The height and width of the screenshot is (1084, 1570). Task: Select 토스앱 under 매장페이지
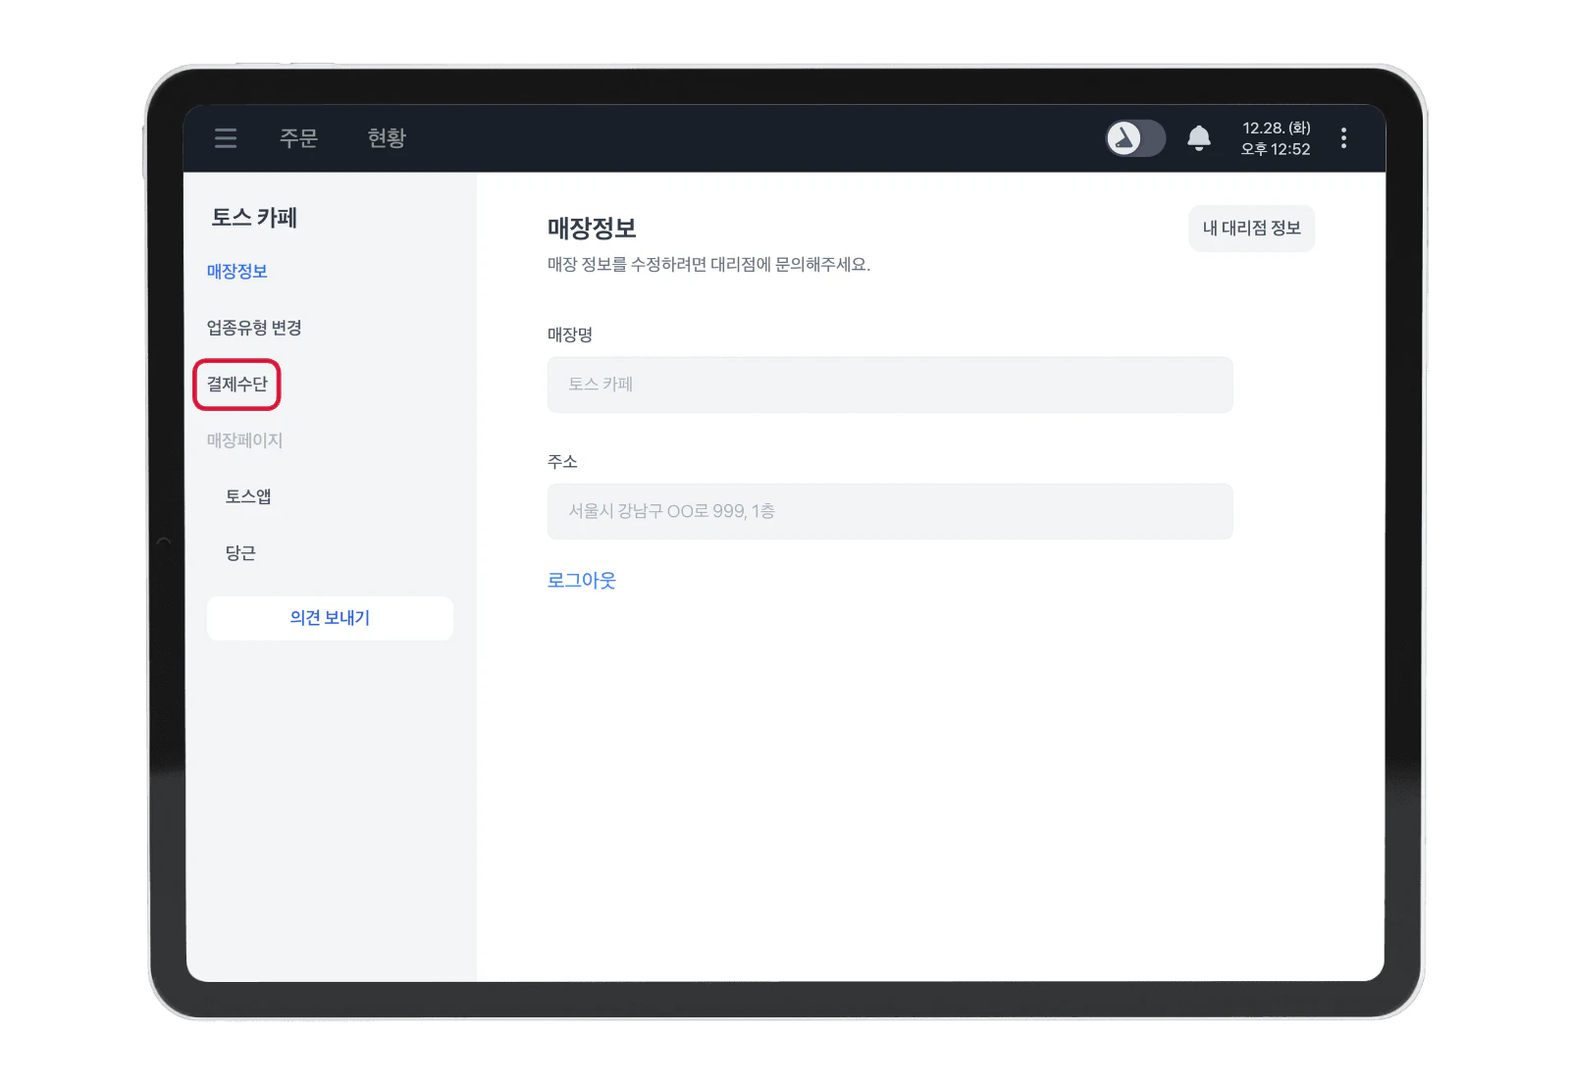pos(248,497)
